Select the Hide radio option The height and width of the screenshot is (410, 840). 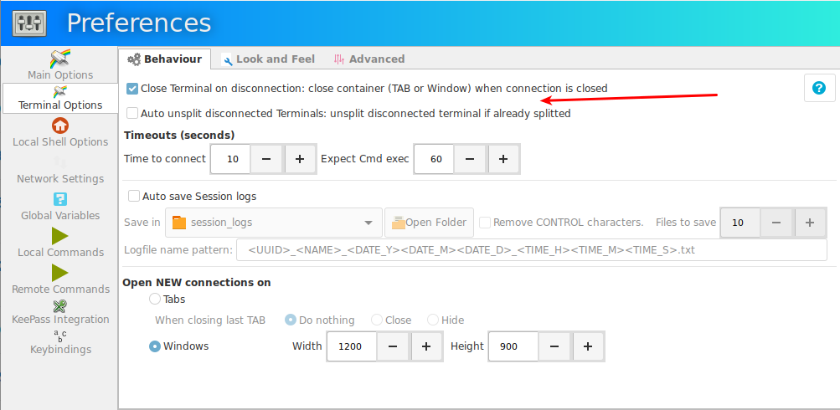433,320
